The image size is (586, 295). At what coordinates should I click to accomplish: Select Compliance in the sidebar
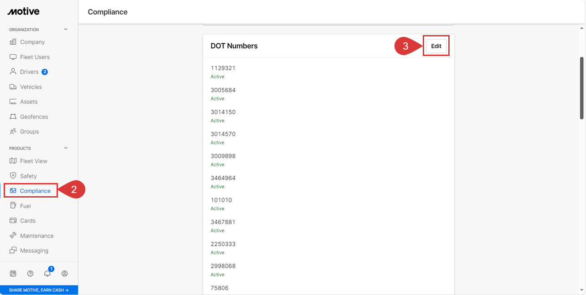tap(35, 190)
